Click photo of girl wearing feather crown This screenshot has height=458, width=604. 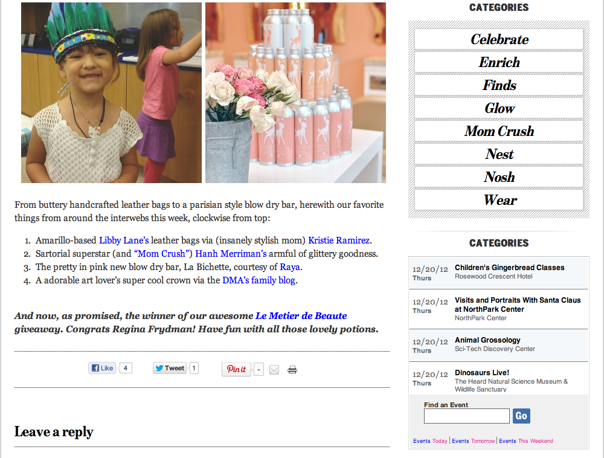click(x=111, y=92)
